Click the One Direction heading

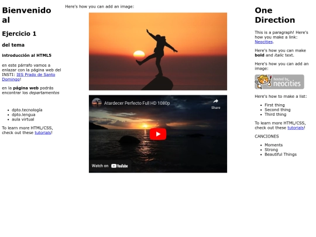point(274,15)
